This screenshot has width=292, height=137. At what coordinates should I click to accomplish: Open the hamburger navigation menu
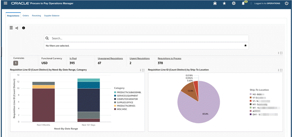click(6, 3)
